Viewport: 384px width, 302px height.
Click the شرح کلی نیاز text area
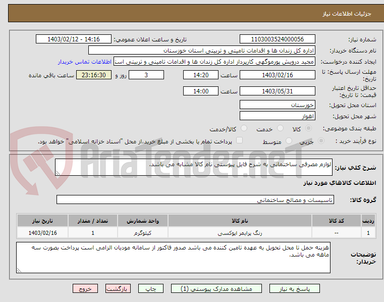click(194, 167)
